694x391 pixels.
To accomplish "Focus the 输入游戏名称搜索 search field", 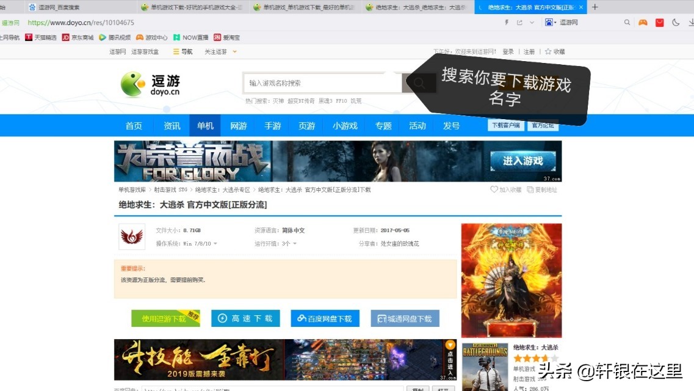I will coord(322,83).
